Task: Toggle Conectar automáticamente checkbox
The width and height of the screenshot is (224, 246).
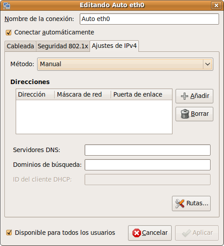Action: (9, 33)
